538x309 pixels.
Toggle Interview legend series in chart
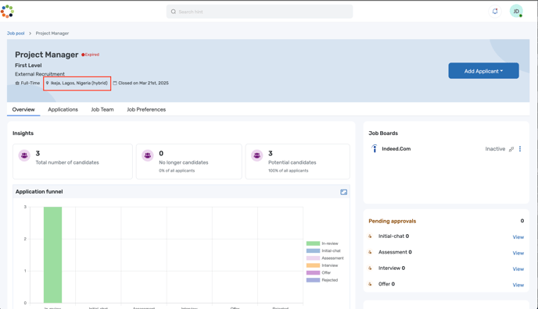pos(322,265)
